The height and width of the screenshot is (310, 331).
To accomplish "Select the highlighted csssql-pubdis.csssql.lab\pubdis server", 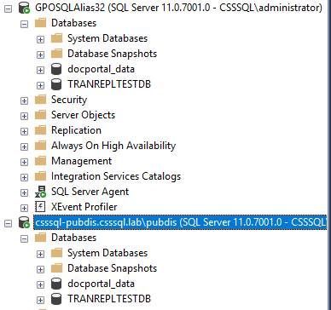I will (181, 223).
